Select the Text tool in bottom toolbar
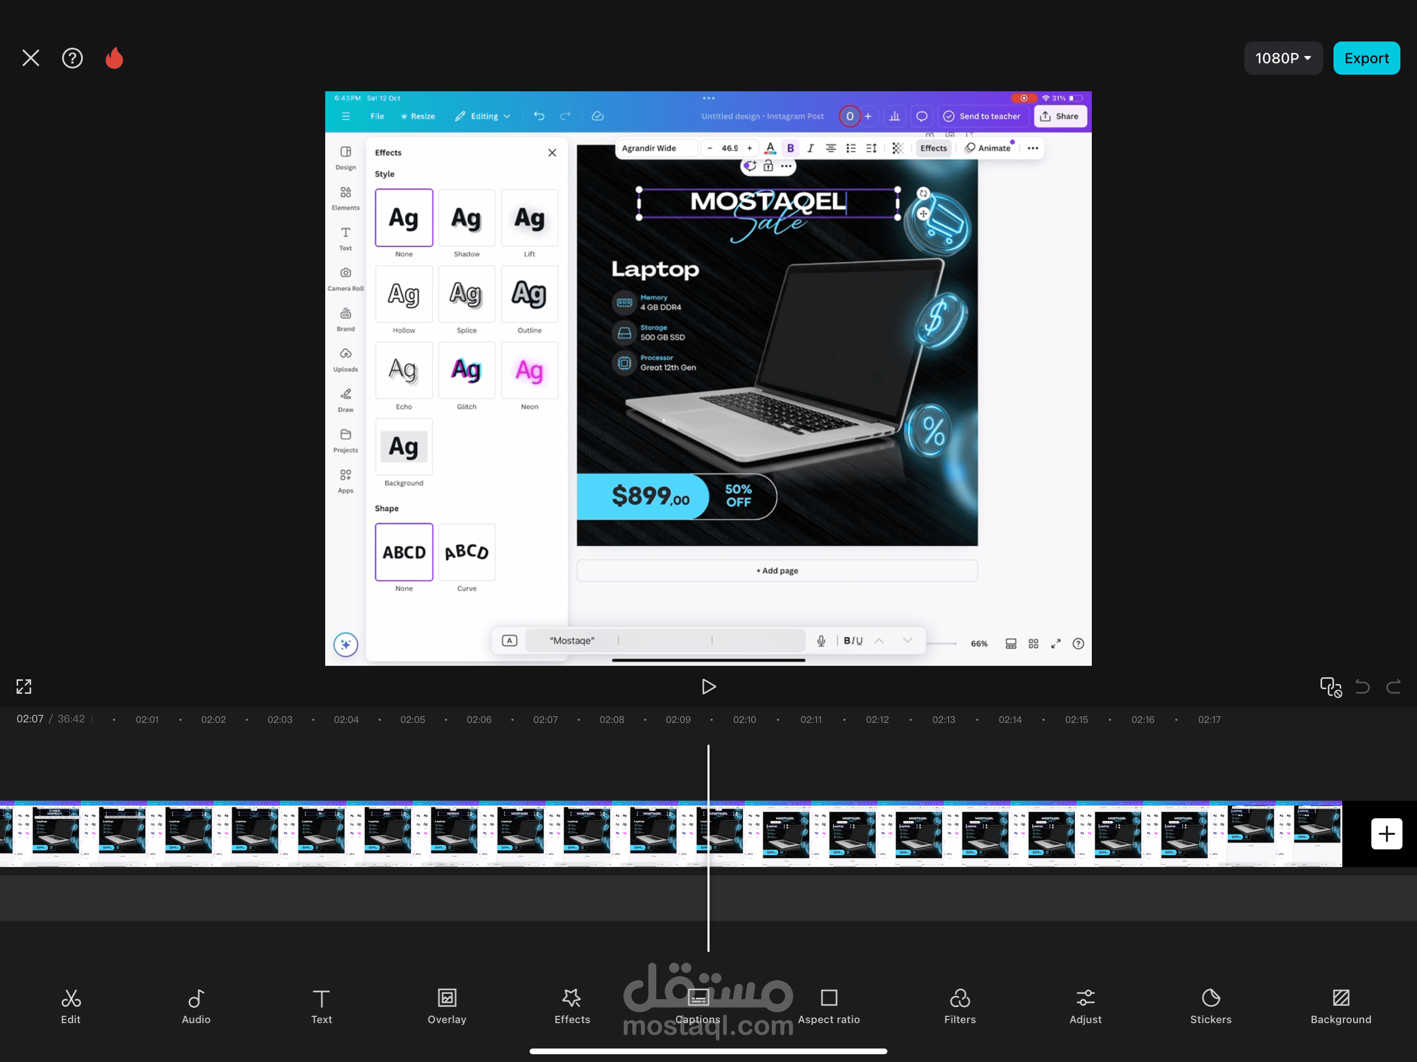 (x=321, y=1007)
